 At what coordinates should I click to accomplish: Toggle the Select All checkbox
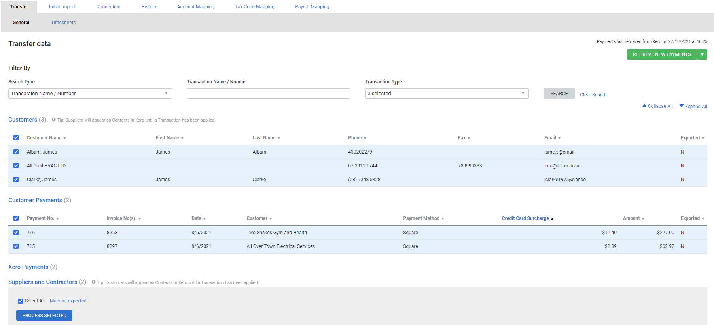[20, 301]
